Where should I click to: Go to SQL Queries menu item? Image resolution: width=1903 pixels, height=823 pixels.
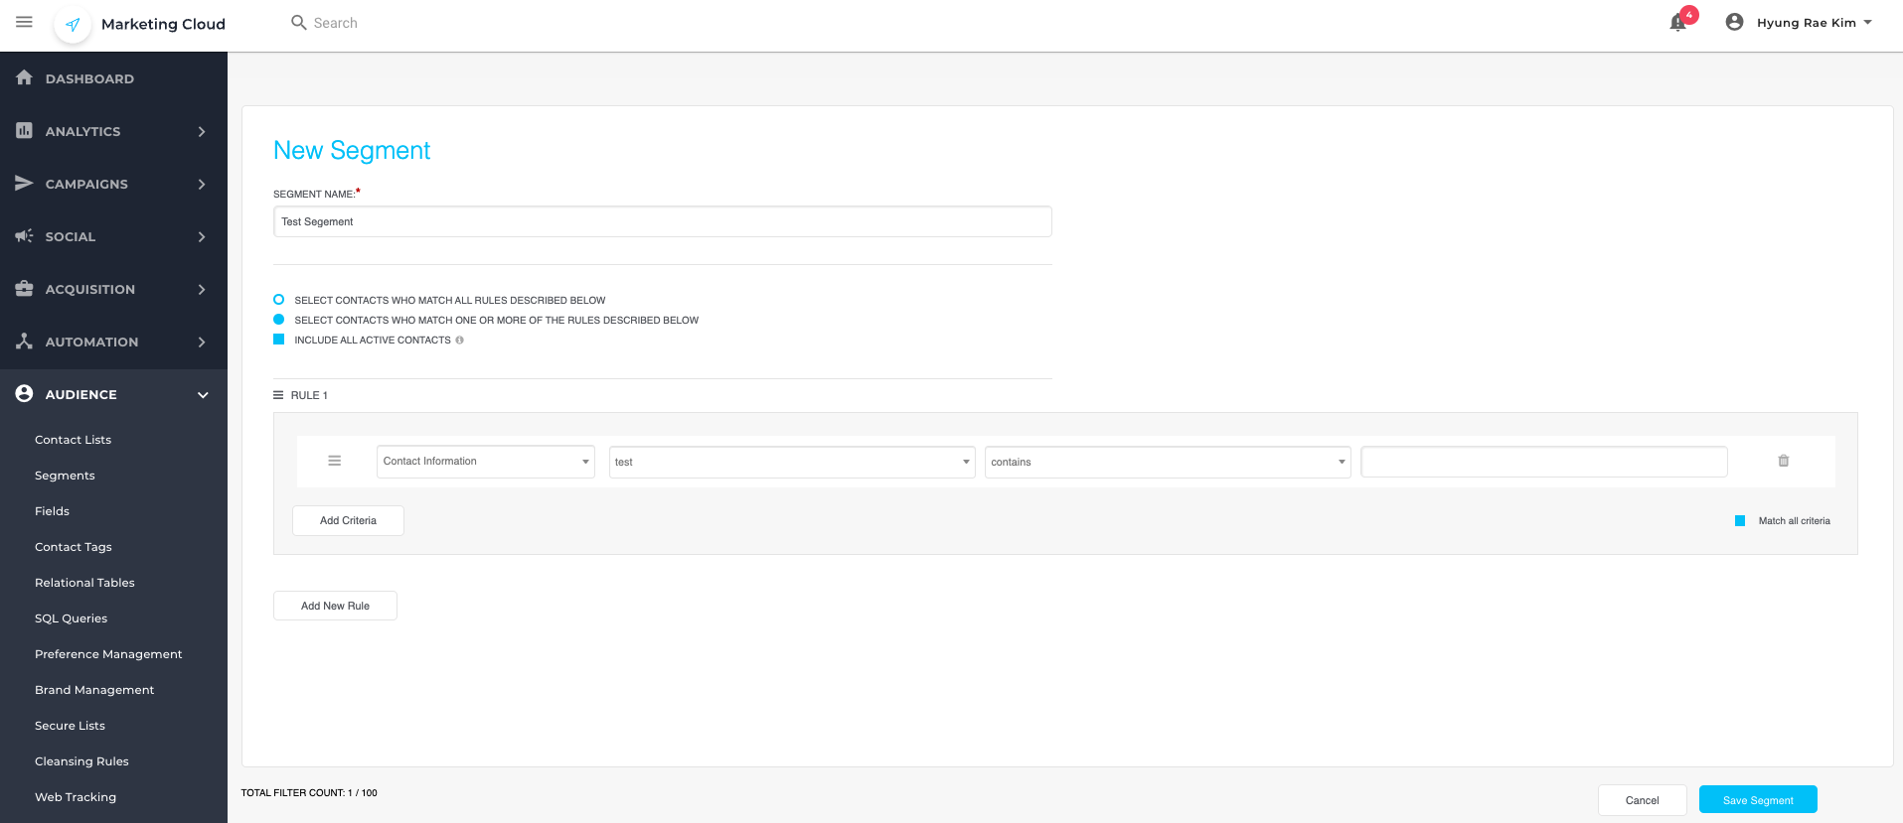tap(71, 618)
